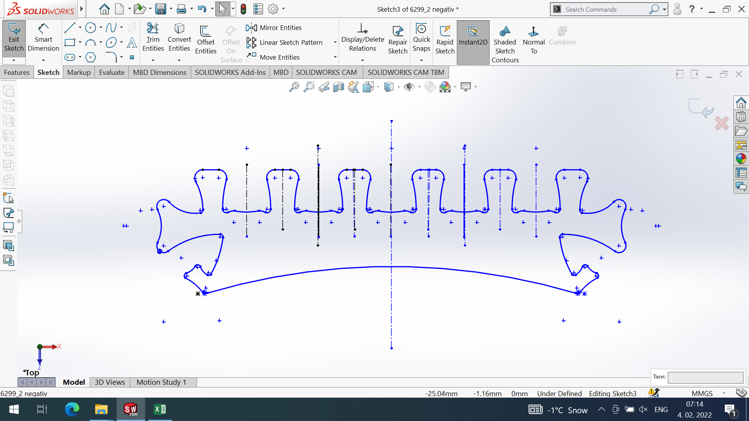
Task: Click the Section View icon
Action: tap(339, 87)
